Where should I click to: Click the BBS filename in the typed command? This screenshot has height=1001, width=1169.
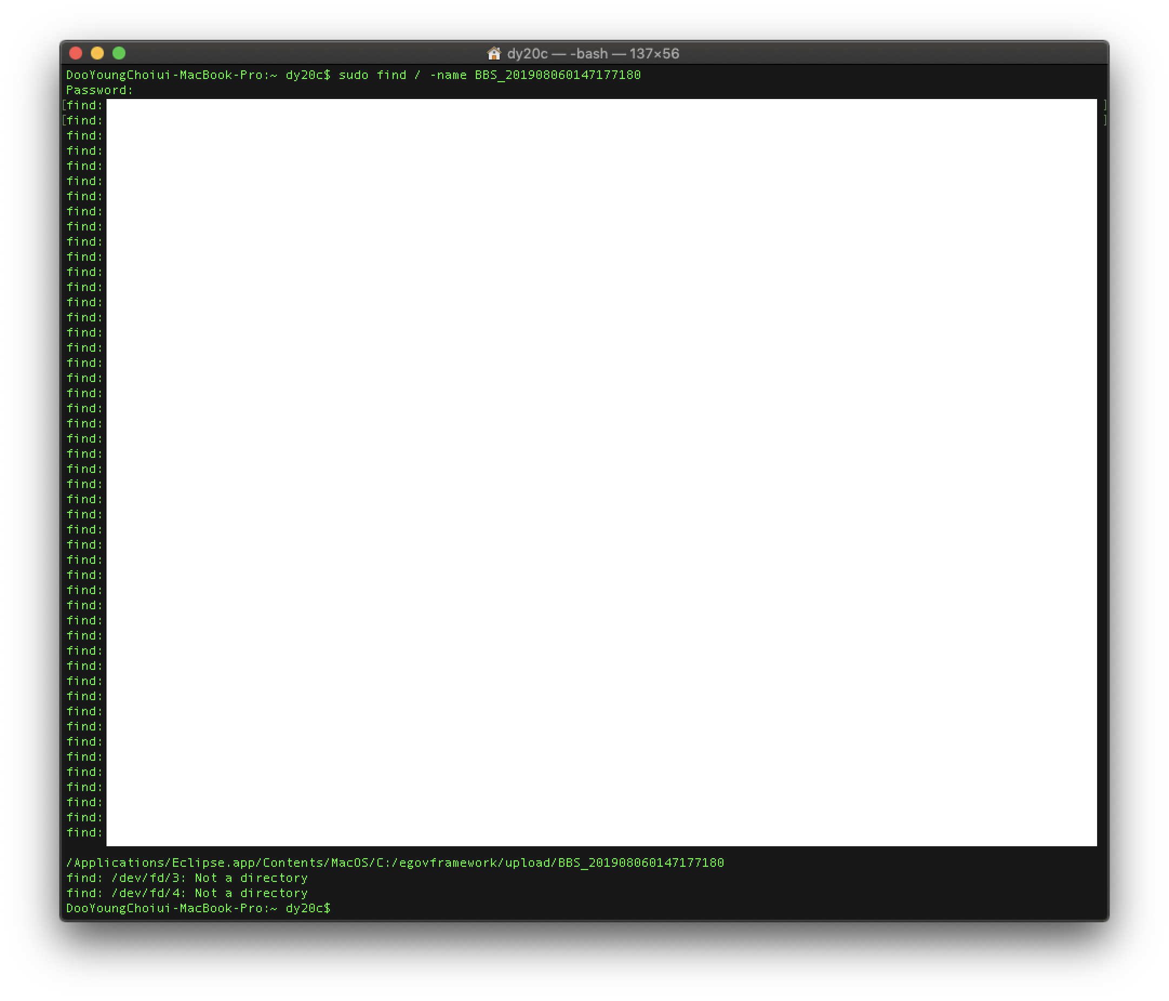pyautogui.click(x=557, y=75)
